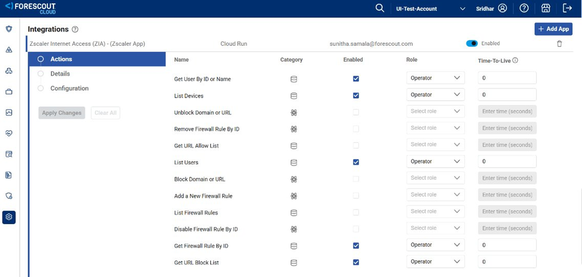582x277 pixels.
Task: Open the marketplace store icon in header
Action: click(545, 8)
